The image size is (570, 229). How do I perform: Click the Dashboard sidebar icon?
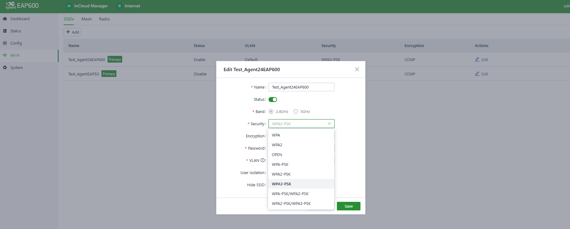pos(5,19)
